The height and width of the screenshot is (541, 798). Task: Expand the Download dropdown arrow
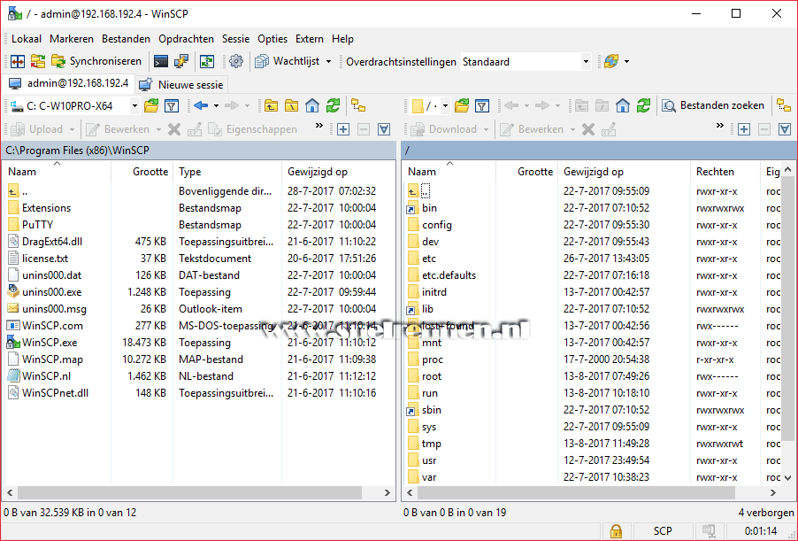point(486,129)
